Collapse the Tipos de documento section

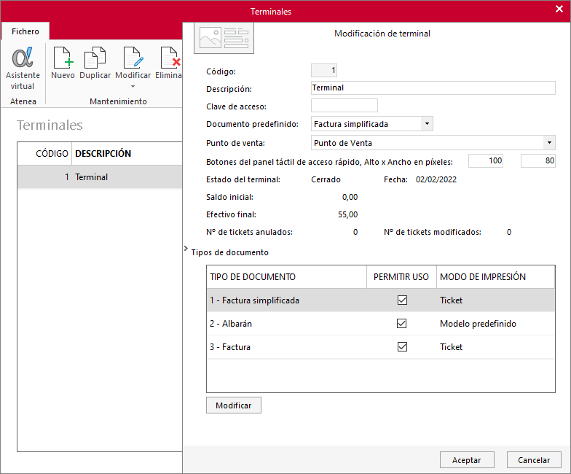(x=186, y=249)
